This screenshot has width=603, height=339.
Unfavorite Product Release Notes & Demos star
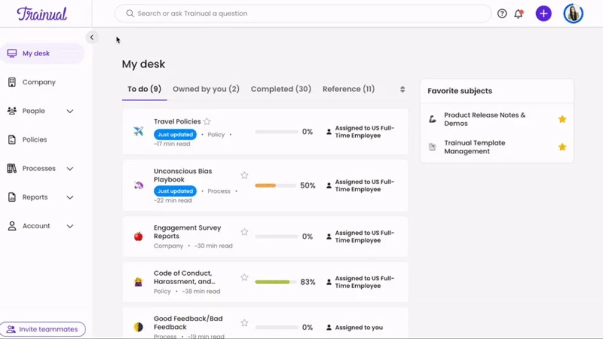click(x=562, y=119)
